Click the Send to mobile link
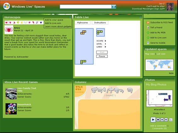Screen dimensions: 178x133 [x=158, y=43]
